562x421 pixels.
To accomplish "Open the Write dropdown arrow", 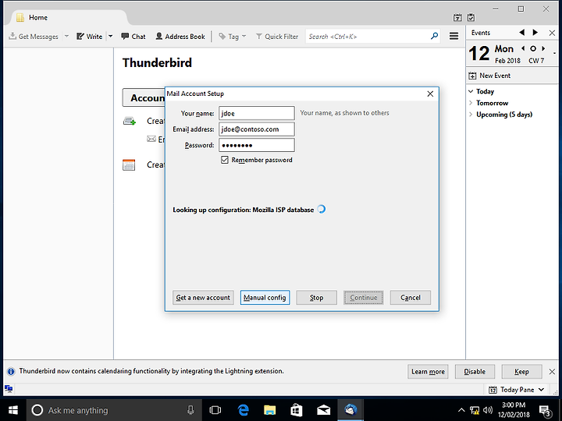I will [110, 37].
